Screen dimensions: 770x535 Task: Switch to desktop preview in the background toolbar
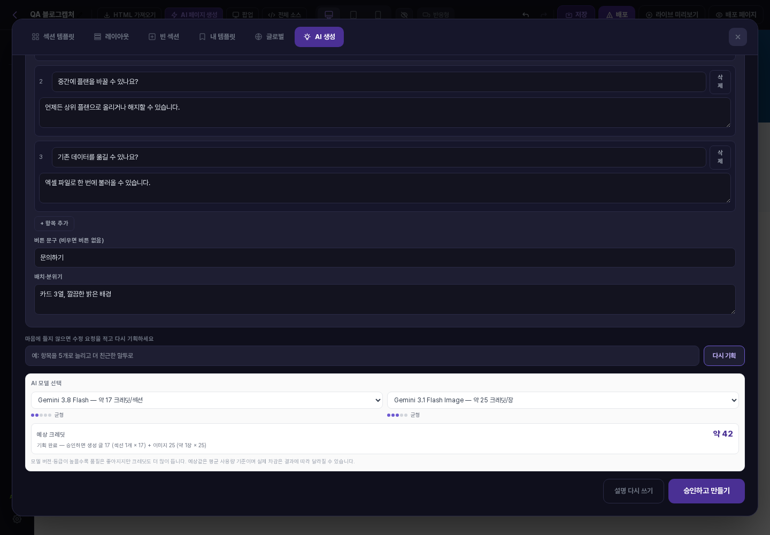click(329, 15)
